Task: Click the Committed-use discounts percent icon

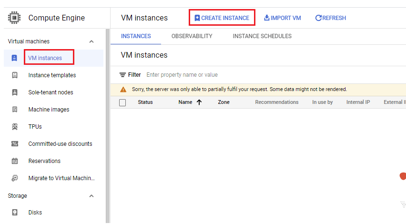Action: 15,144
